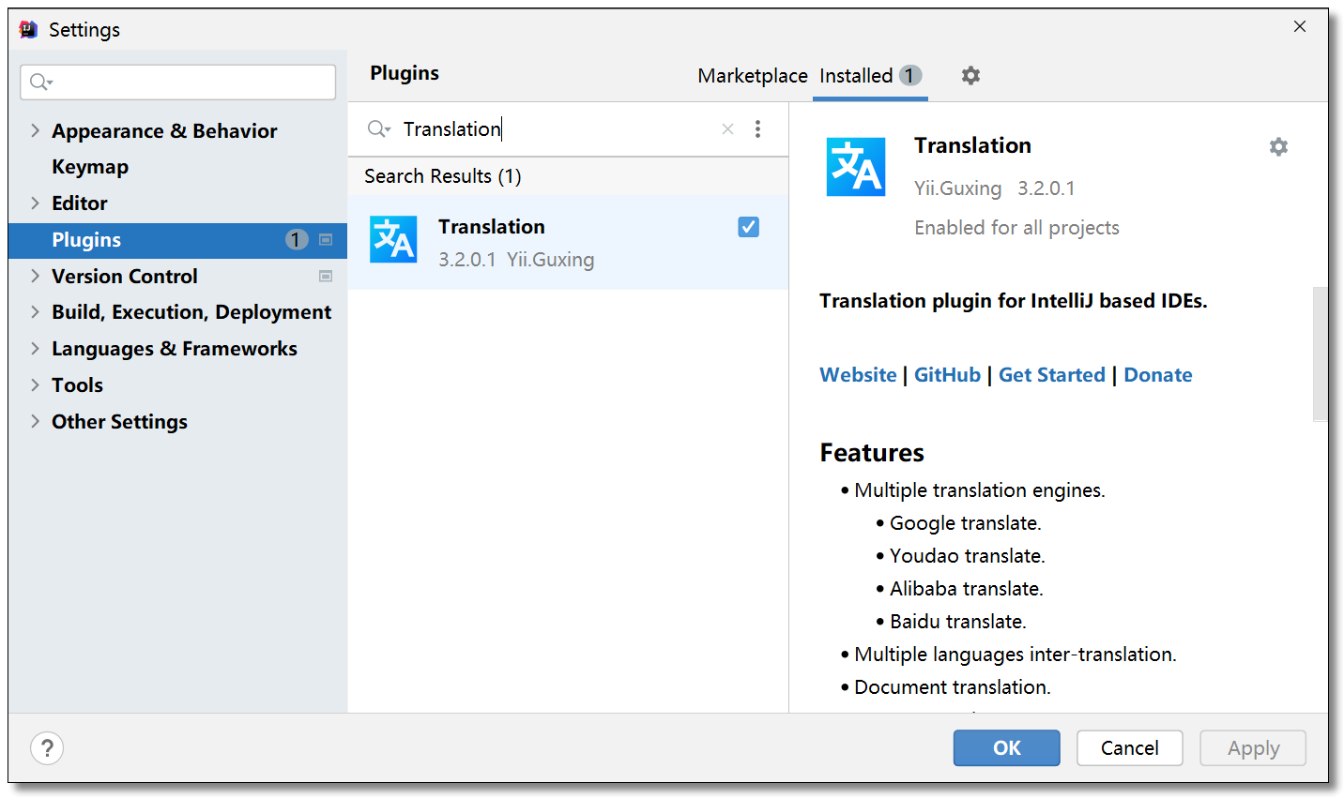Click the plugin description scrollbar

point(1320,354)
